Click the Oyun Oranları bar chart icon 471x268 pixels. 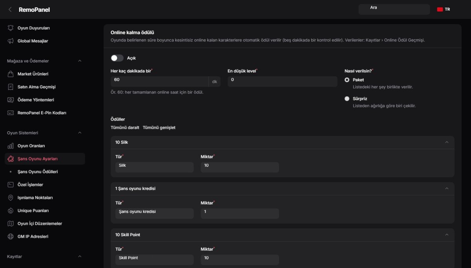click(x=11, y=146)
